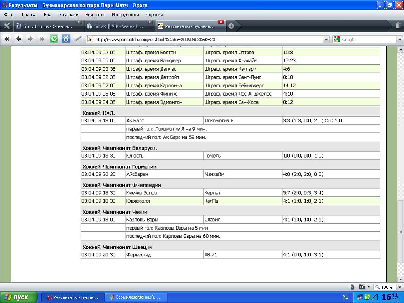
Task: Click the RL language indicator in taskbar
Action: point(345,297)
